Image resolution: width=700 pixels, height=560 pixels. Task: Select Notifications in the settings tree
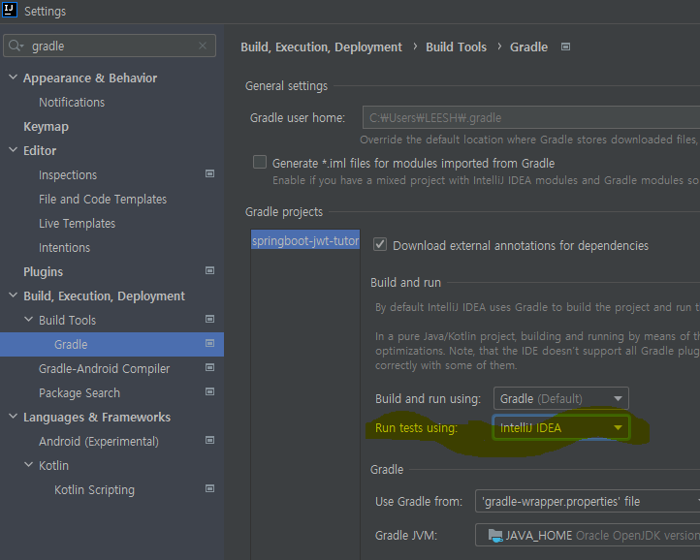tap(72, 102)
